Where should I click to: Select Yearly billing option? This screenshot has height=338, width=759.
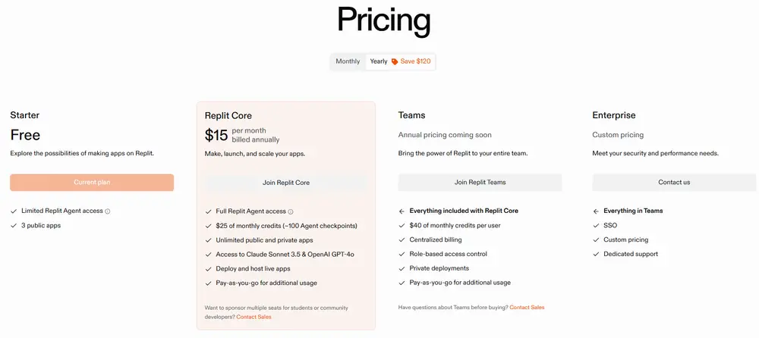coord(379,61)
